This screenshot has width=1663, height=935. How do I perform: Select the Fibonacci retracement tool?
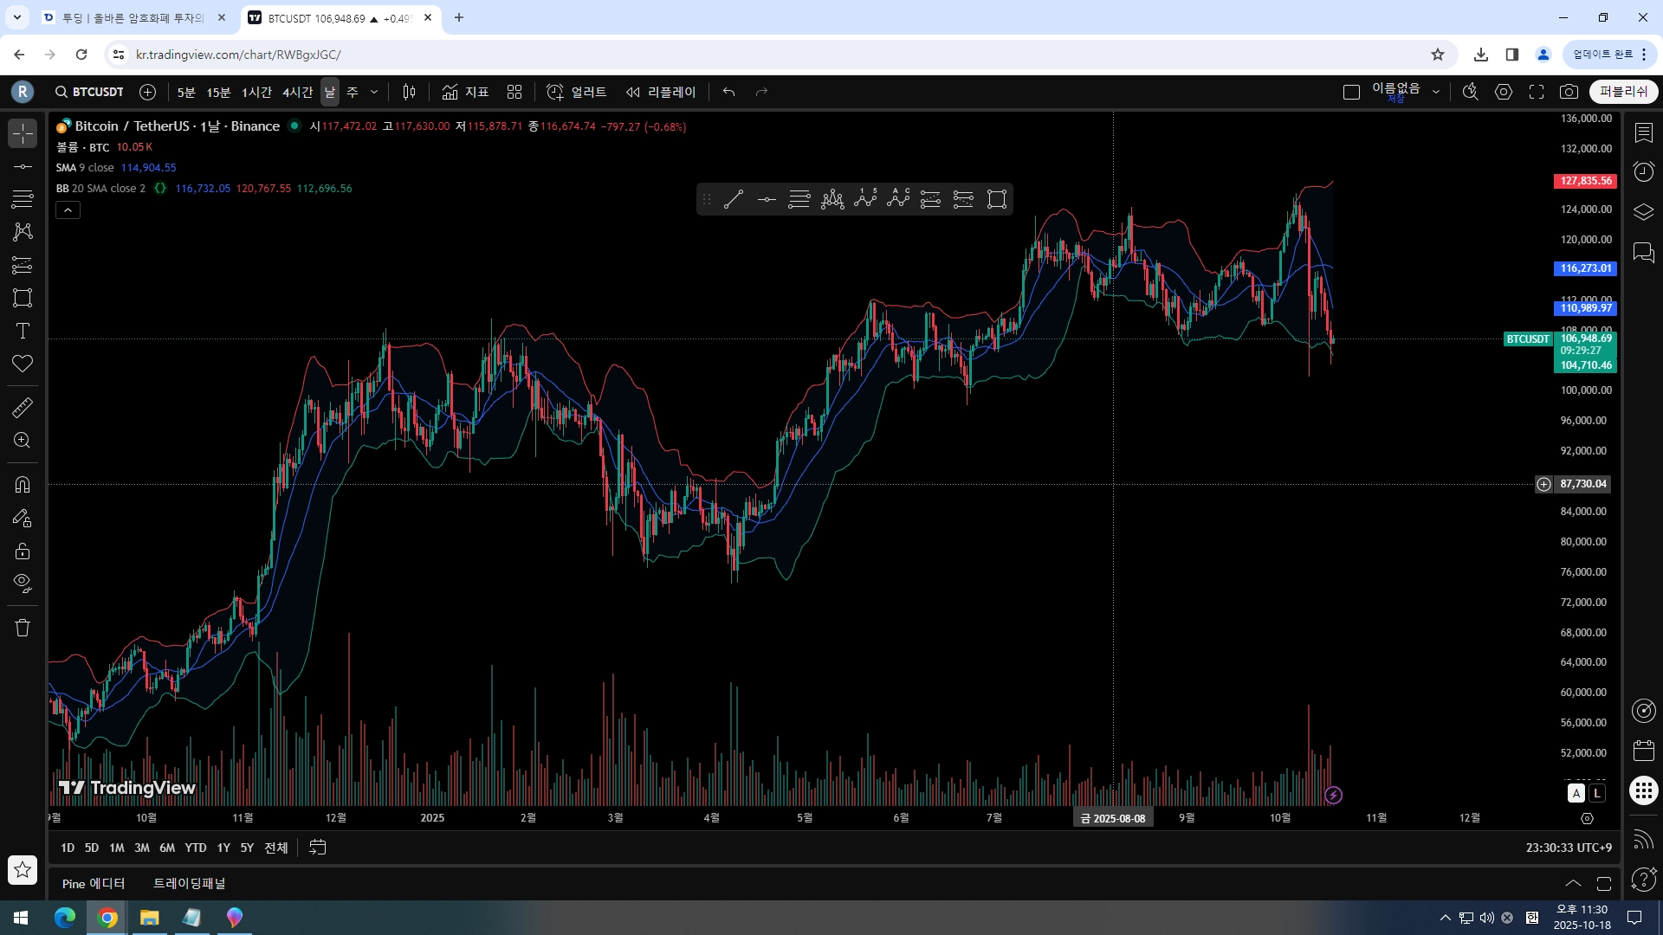(x=23, y=199)
